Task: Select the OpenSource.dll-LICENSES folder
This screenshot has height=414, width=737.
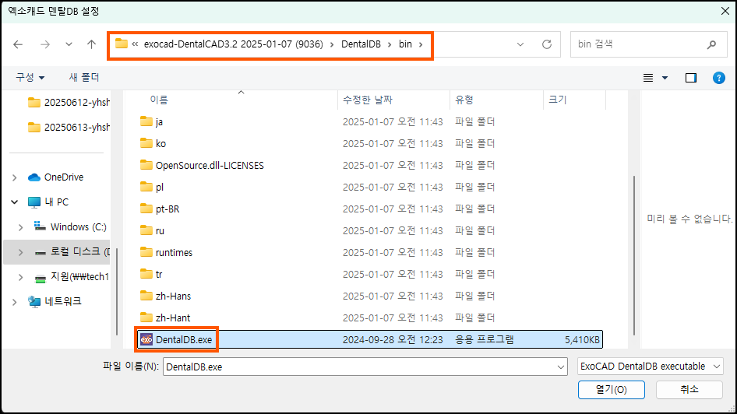Action: (x=209, y=165)
